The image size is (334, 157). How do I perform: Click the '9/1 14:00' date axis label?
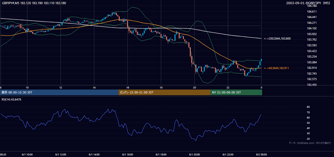point(94,155)
